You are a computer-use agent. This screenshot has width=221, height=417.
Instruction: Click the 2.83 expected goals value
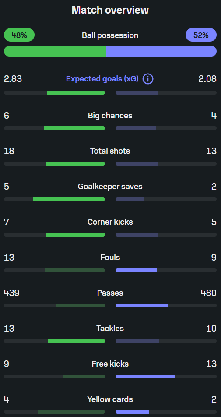coord(13,79)
